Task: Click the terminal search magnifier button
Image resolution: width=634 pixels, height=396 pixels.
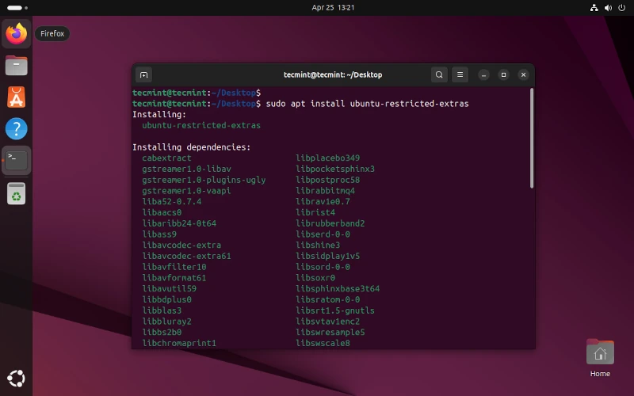Action: tap(439, 75)
